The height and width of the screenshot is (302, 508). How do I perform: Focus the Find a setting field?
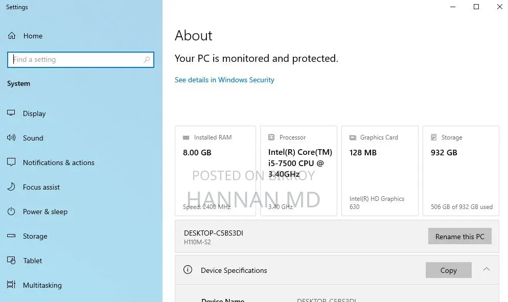pos(80,60)
